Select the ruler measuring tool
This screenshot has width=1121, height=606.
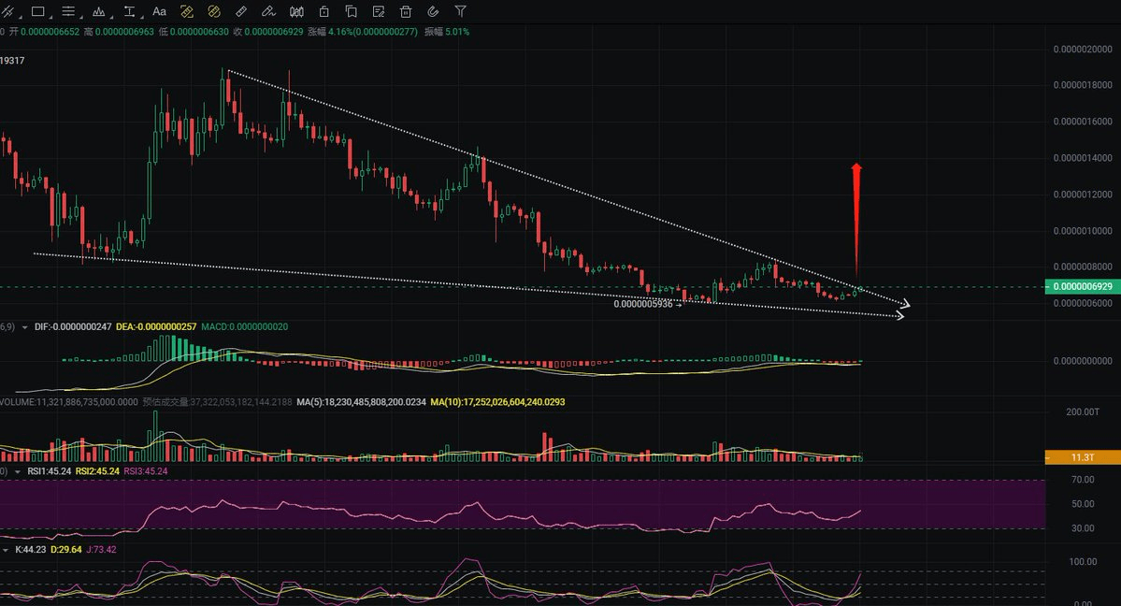(241, 11)
